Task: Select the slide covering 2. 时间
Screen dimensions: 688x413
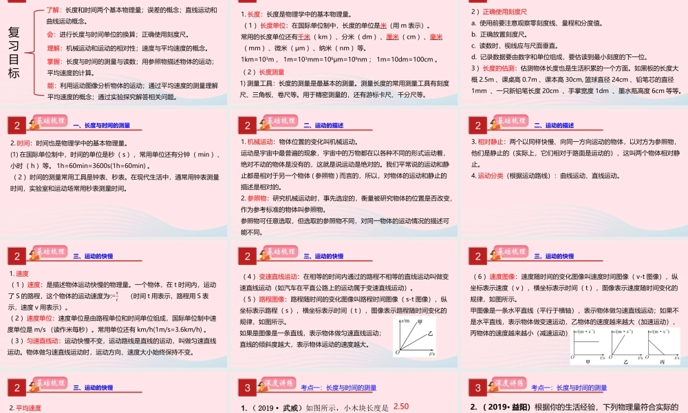Action: point(114,173)
